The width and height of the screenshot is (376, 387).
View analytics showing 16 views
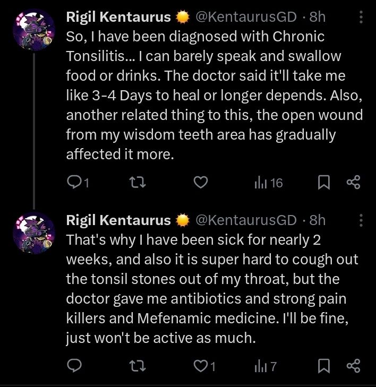(x=269, y=183)
